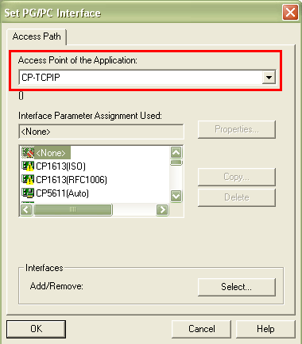Click the <None> interface icon in list

click(x=28, y=152)
